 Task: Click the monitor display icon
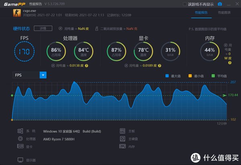(x=20, y=160)
